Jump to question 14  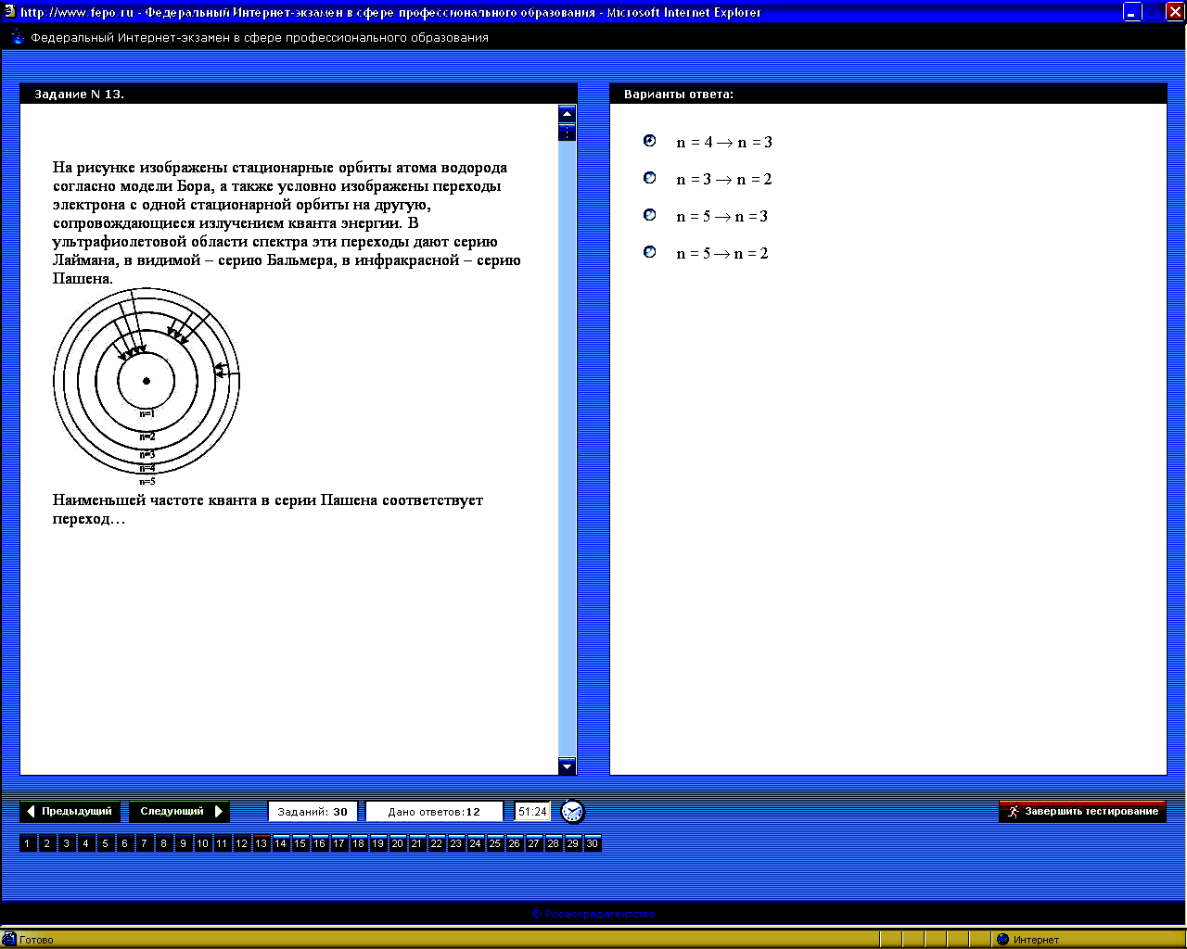(280, 843)
